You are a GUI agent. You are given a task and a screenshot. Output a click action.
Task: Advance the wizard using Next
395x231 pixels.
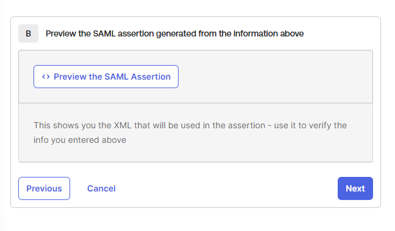coord(355,188)
